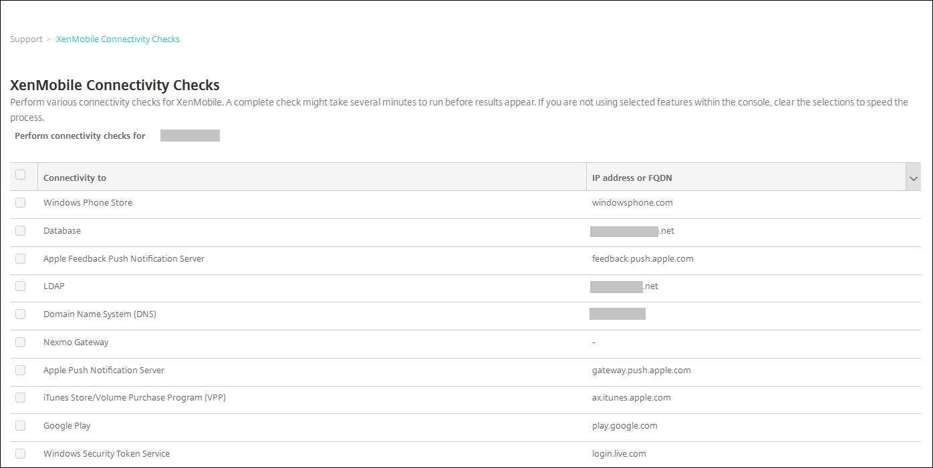
Task: Select the Database connectivity checkbox
Action: click(21, 231)
